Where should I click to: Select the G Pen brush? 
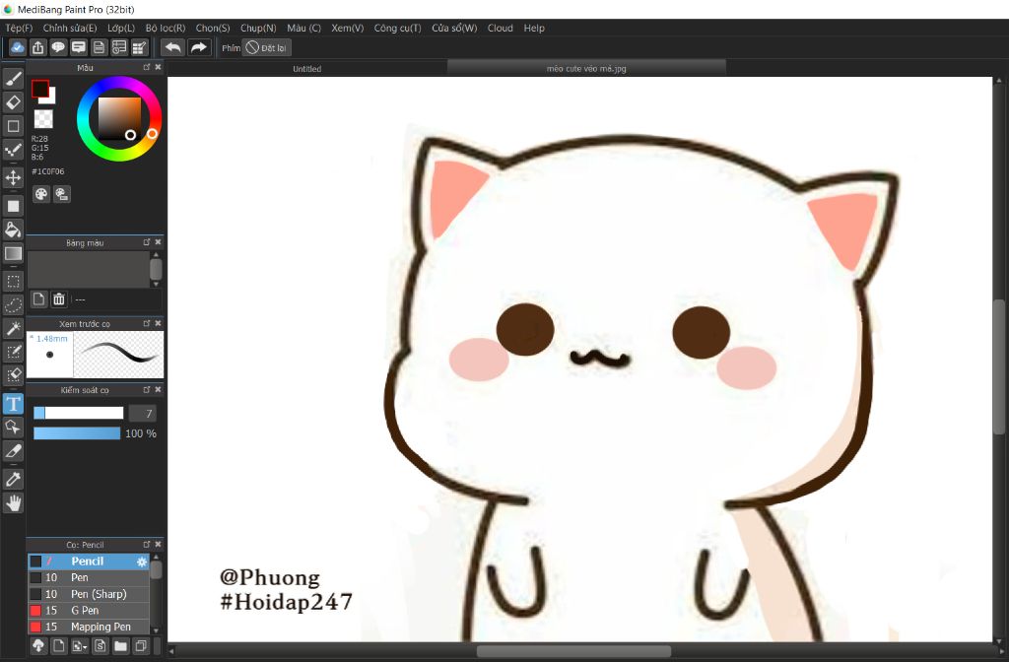point(89,611)
